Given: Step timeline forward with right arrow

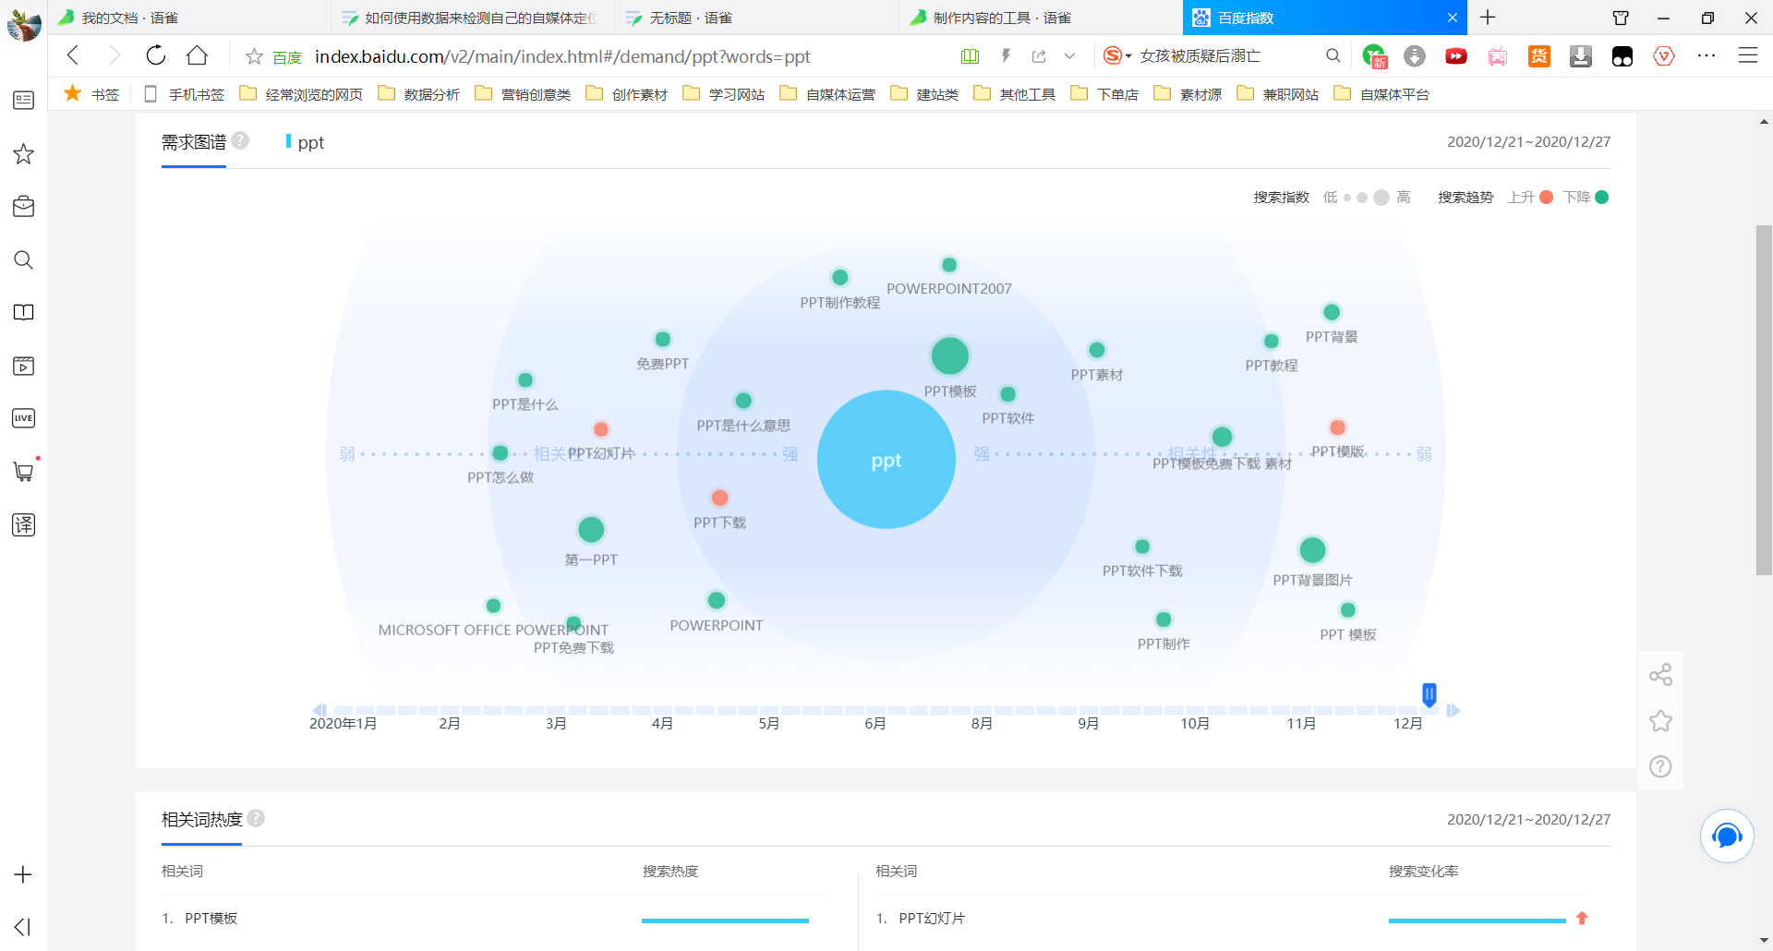Looking at the screenshot, I should click(x=1453, y=710).
